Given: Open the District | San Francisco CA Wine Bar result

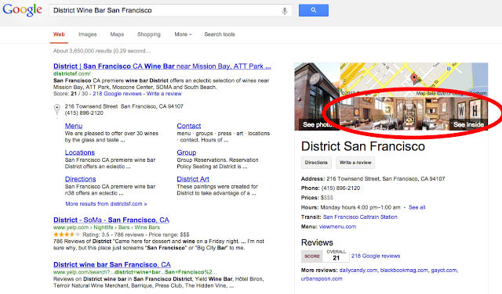Looking at the screenshot, I should tap(162, 66).
